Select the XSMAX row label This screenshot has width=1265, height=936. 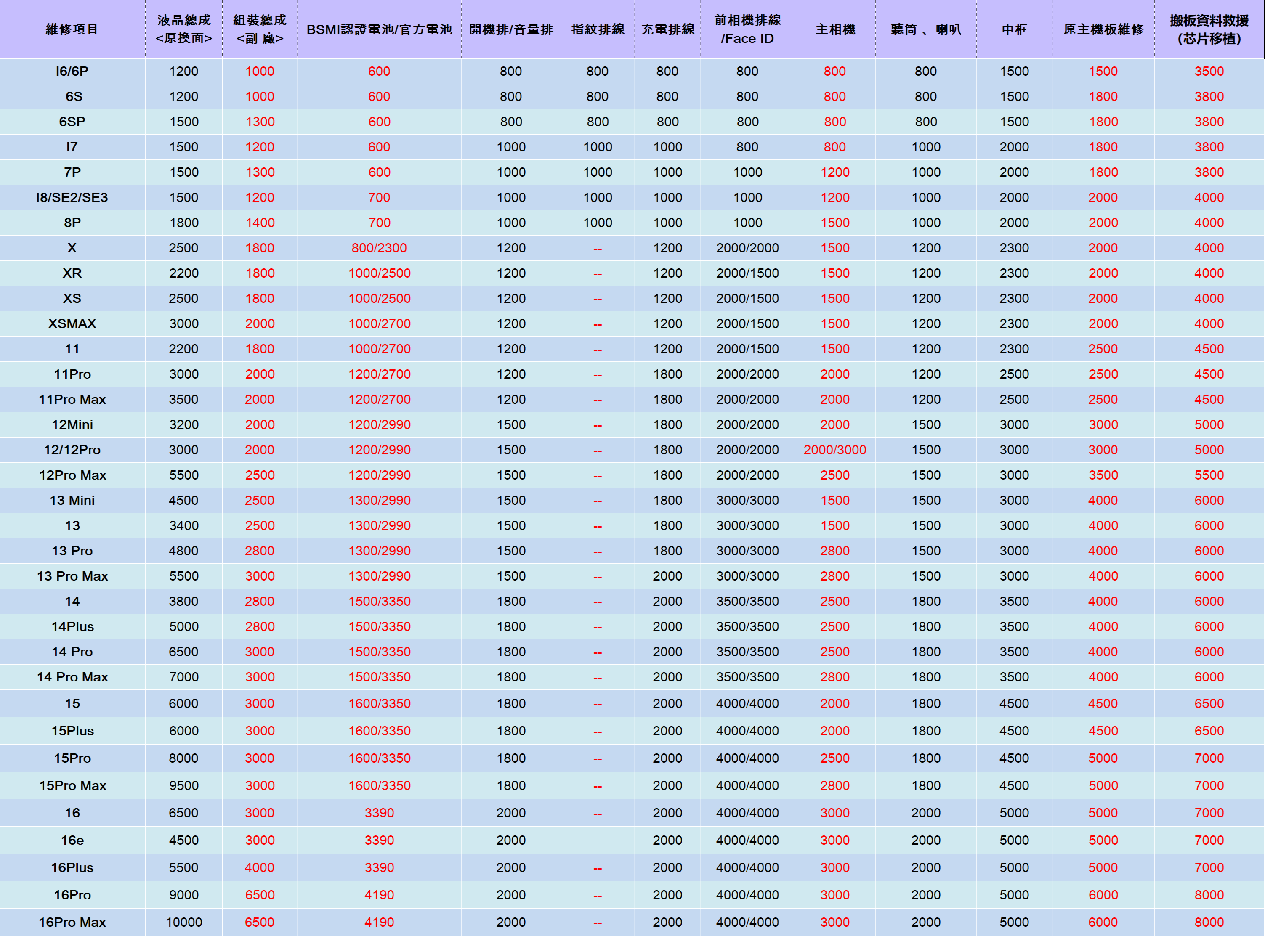tap(72, 323)
